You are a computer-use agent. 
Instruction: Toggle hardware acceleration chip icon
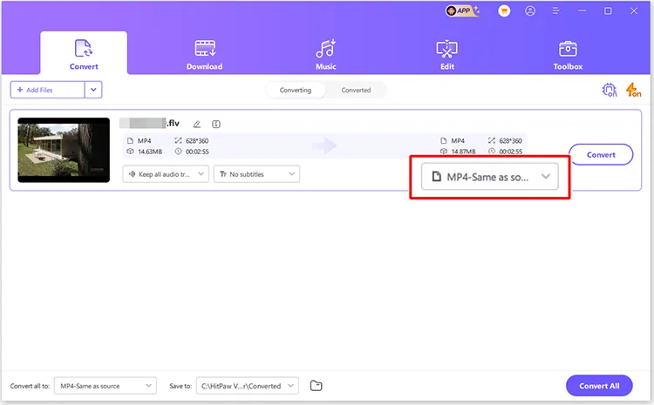610,90
